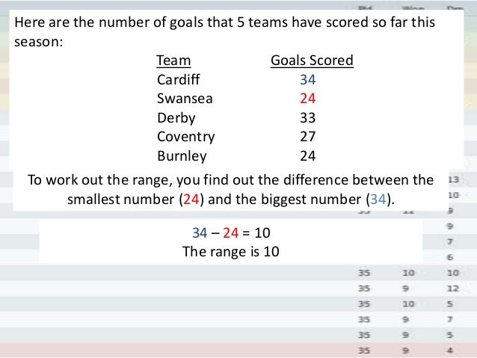Click Coventry's goals value 27
The height and width of the screenshot is (358, 477).
click(x=308, y=137)
